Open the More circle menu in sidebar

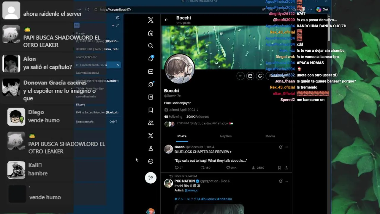[x=151, y=161]
